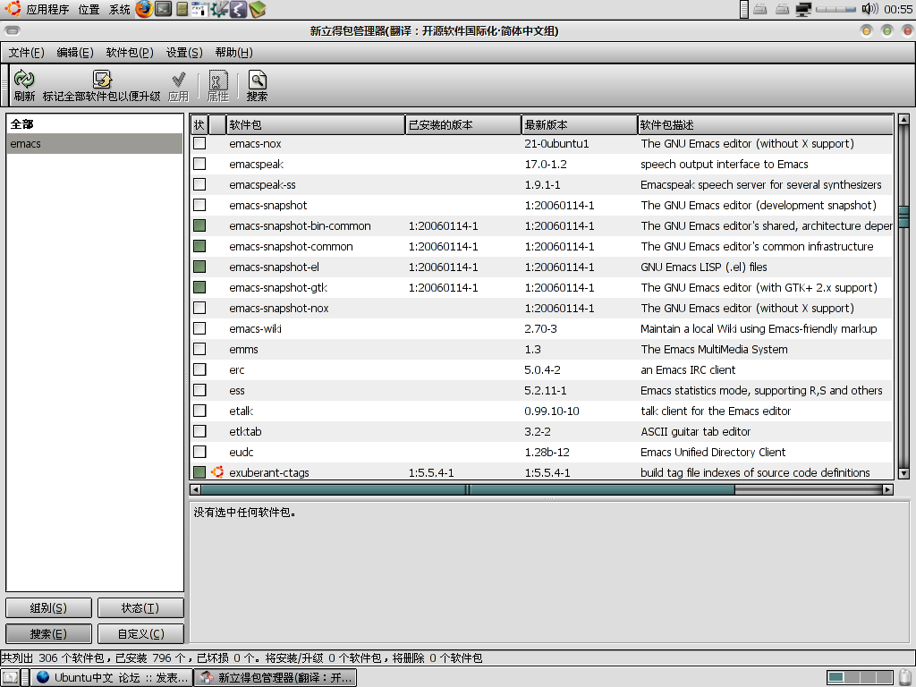Click the status box for etktab

[199, 431]
